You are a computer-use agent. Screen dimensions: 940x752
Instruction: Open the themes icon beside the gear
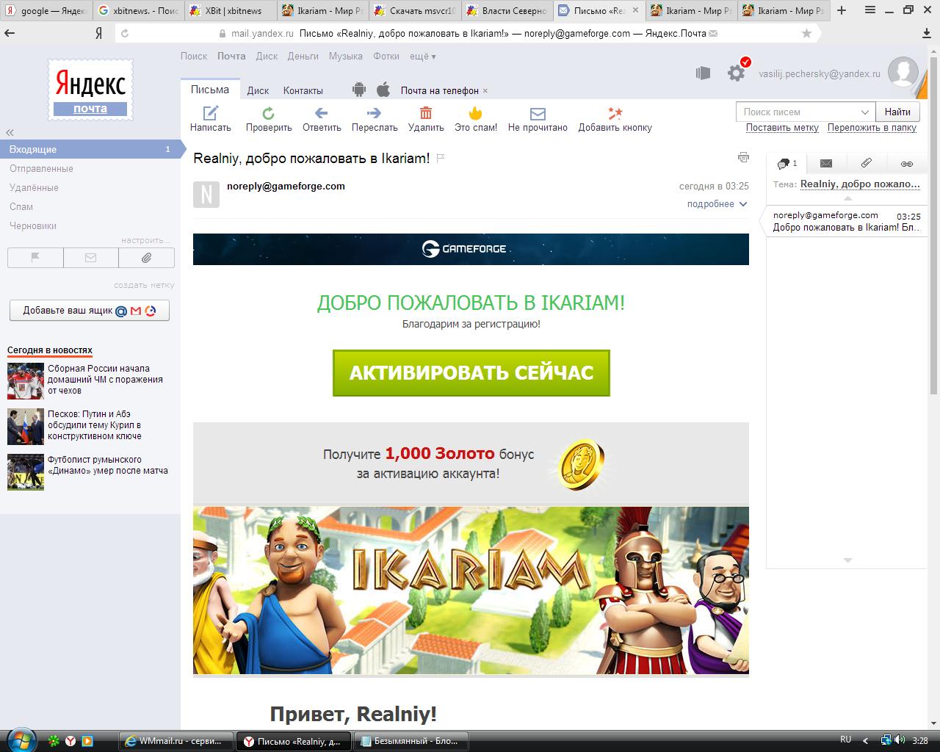click(703, 73)
